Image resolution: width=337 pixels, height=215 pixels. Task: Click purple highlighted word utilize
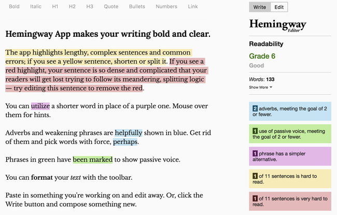(40, 106)
